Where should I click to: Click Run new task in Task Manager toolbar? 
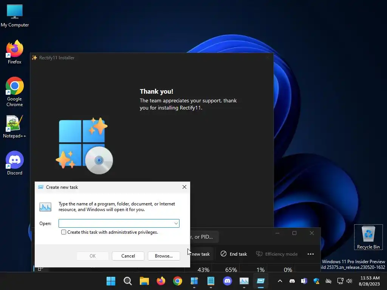click(201, 254)
